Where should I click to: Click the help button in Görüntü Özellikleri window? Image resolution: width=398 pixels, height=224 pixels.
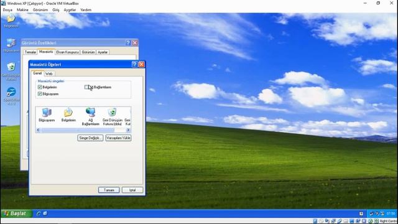[128, 43]
